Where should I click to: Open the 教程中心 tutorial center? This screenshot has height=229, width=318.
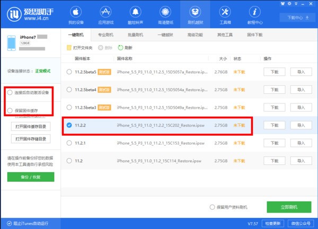tap(254, 14)
